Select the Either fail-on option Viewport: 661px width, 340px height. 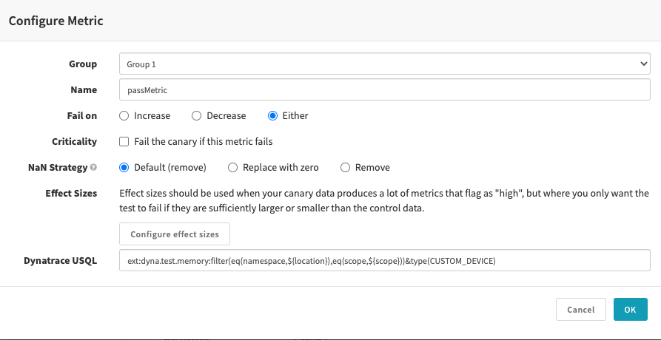(272, 116)
